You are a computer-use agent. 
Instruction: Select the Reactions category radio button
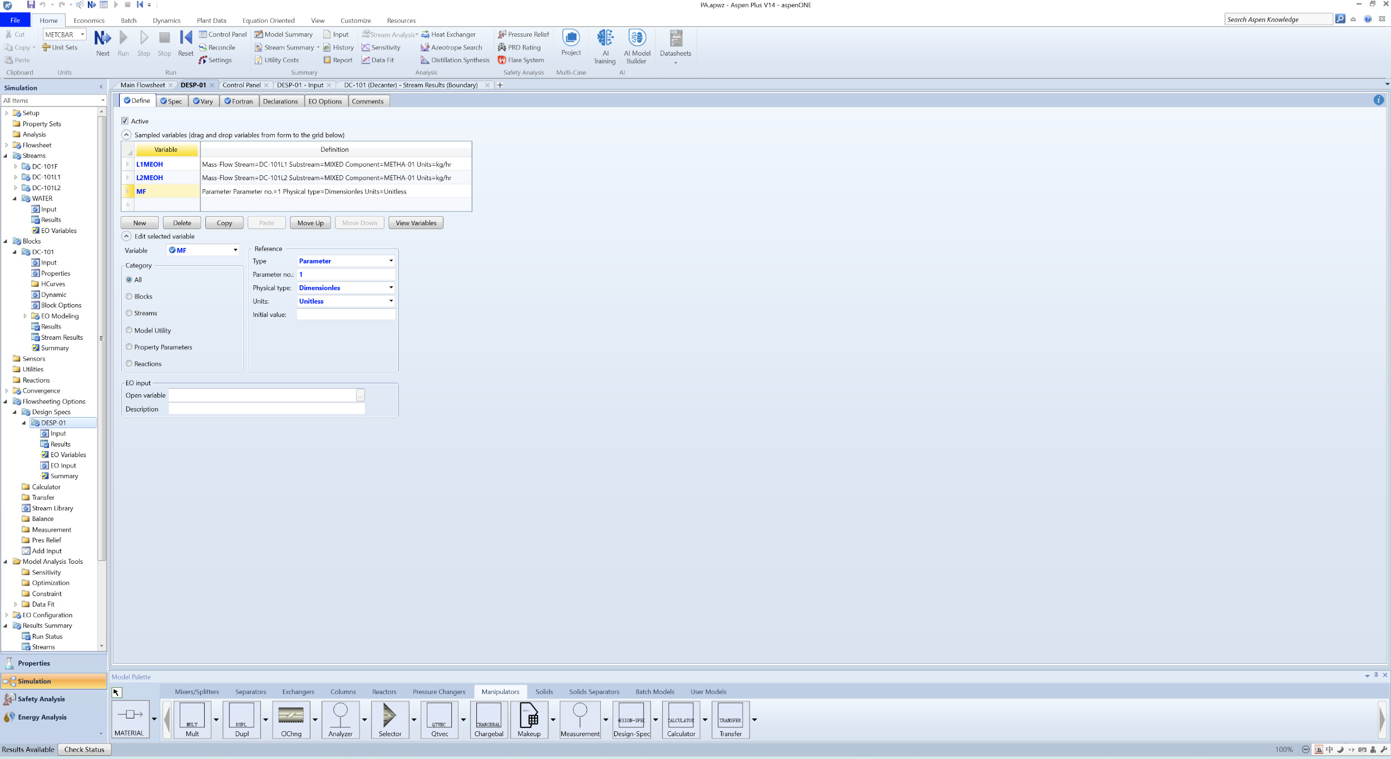tap(129, 364)
